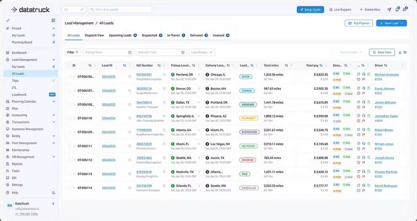The image size is (417, 221).
Task: Open the In-Transit tab
Action: (176, 35)
